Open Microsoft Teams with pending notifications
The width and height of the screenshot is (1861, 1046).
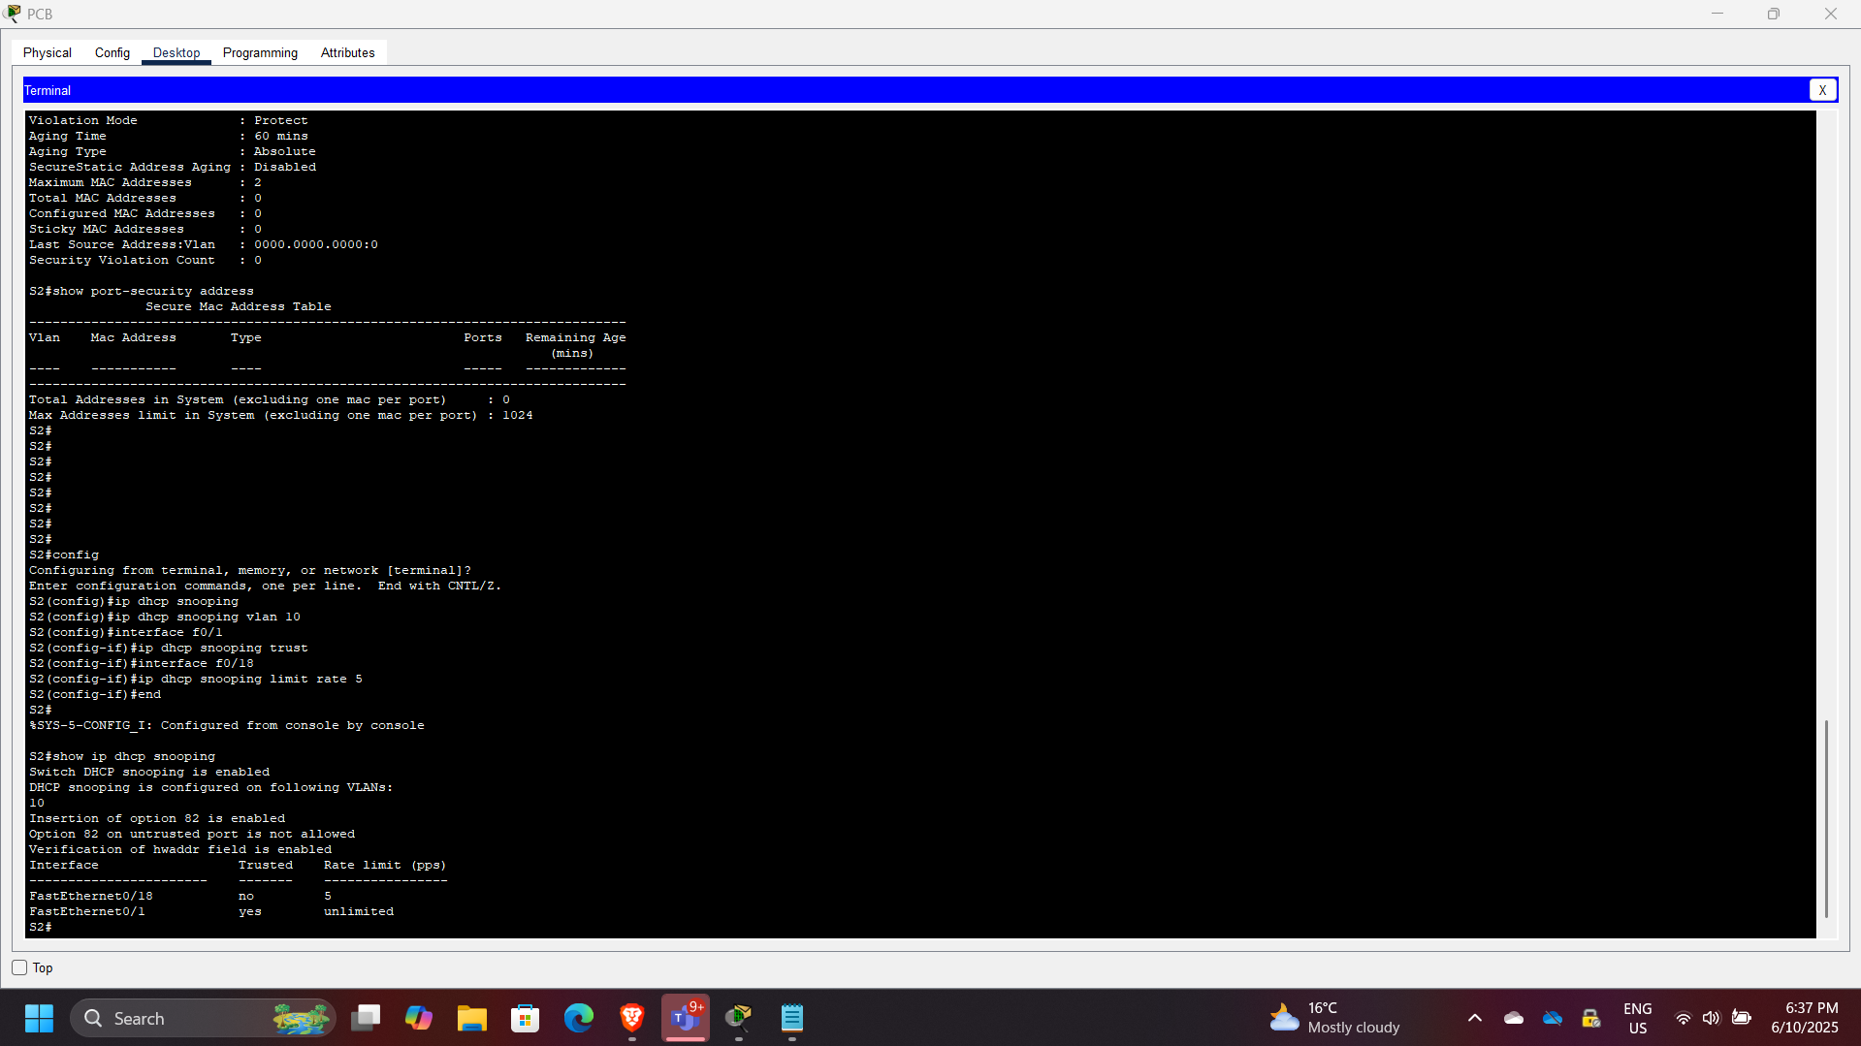(685, 1018)
